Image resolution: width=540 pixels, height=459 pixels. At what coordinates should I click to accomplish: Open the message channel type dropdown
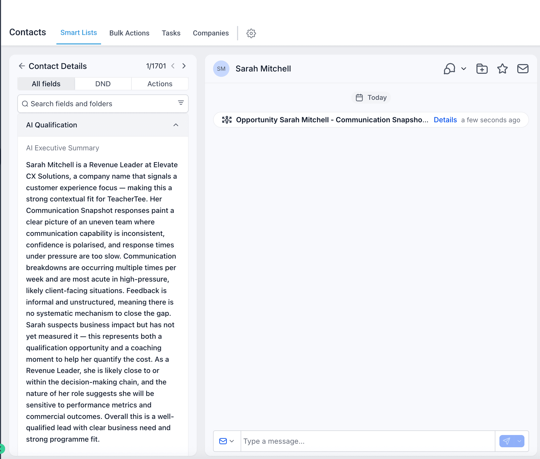[x=227, y=441]
